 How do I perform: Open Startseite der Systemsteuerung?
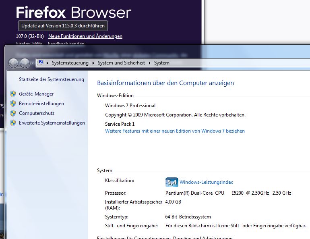click(x=52, y=79)
